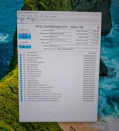Click the Raw Values column header
This screenshot has width=119, height=131.
92,53
